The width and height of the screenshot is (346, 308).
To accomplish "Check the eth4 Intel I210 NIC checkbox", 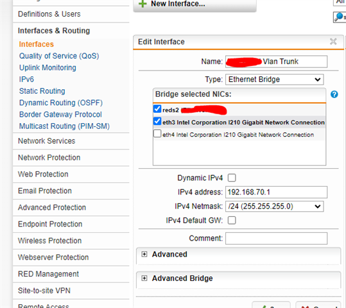I will tap(157, 133).
